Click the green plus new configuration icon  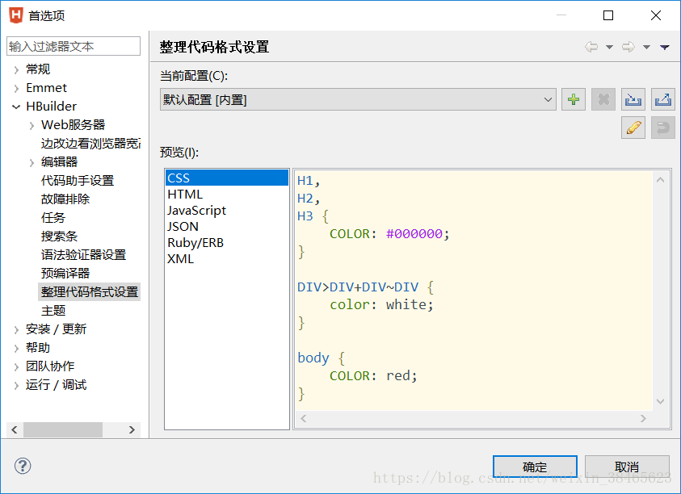point(574,99)
